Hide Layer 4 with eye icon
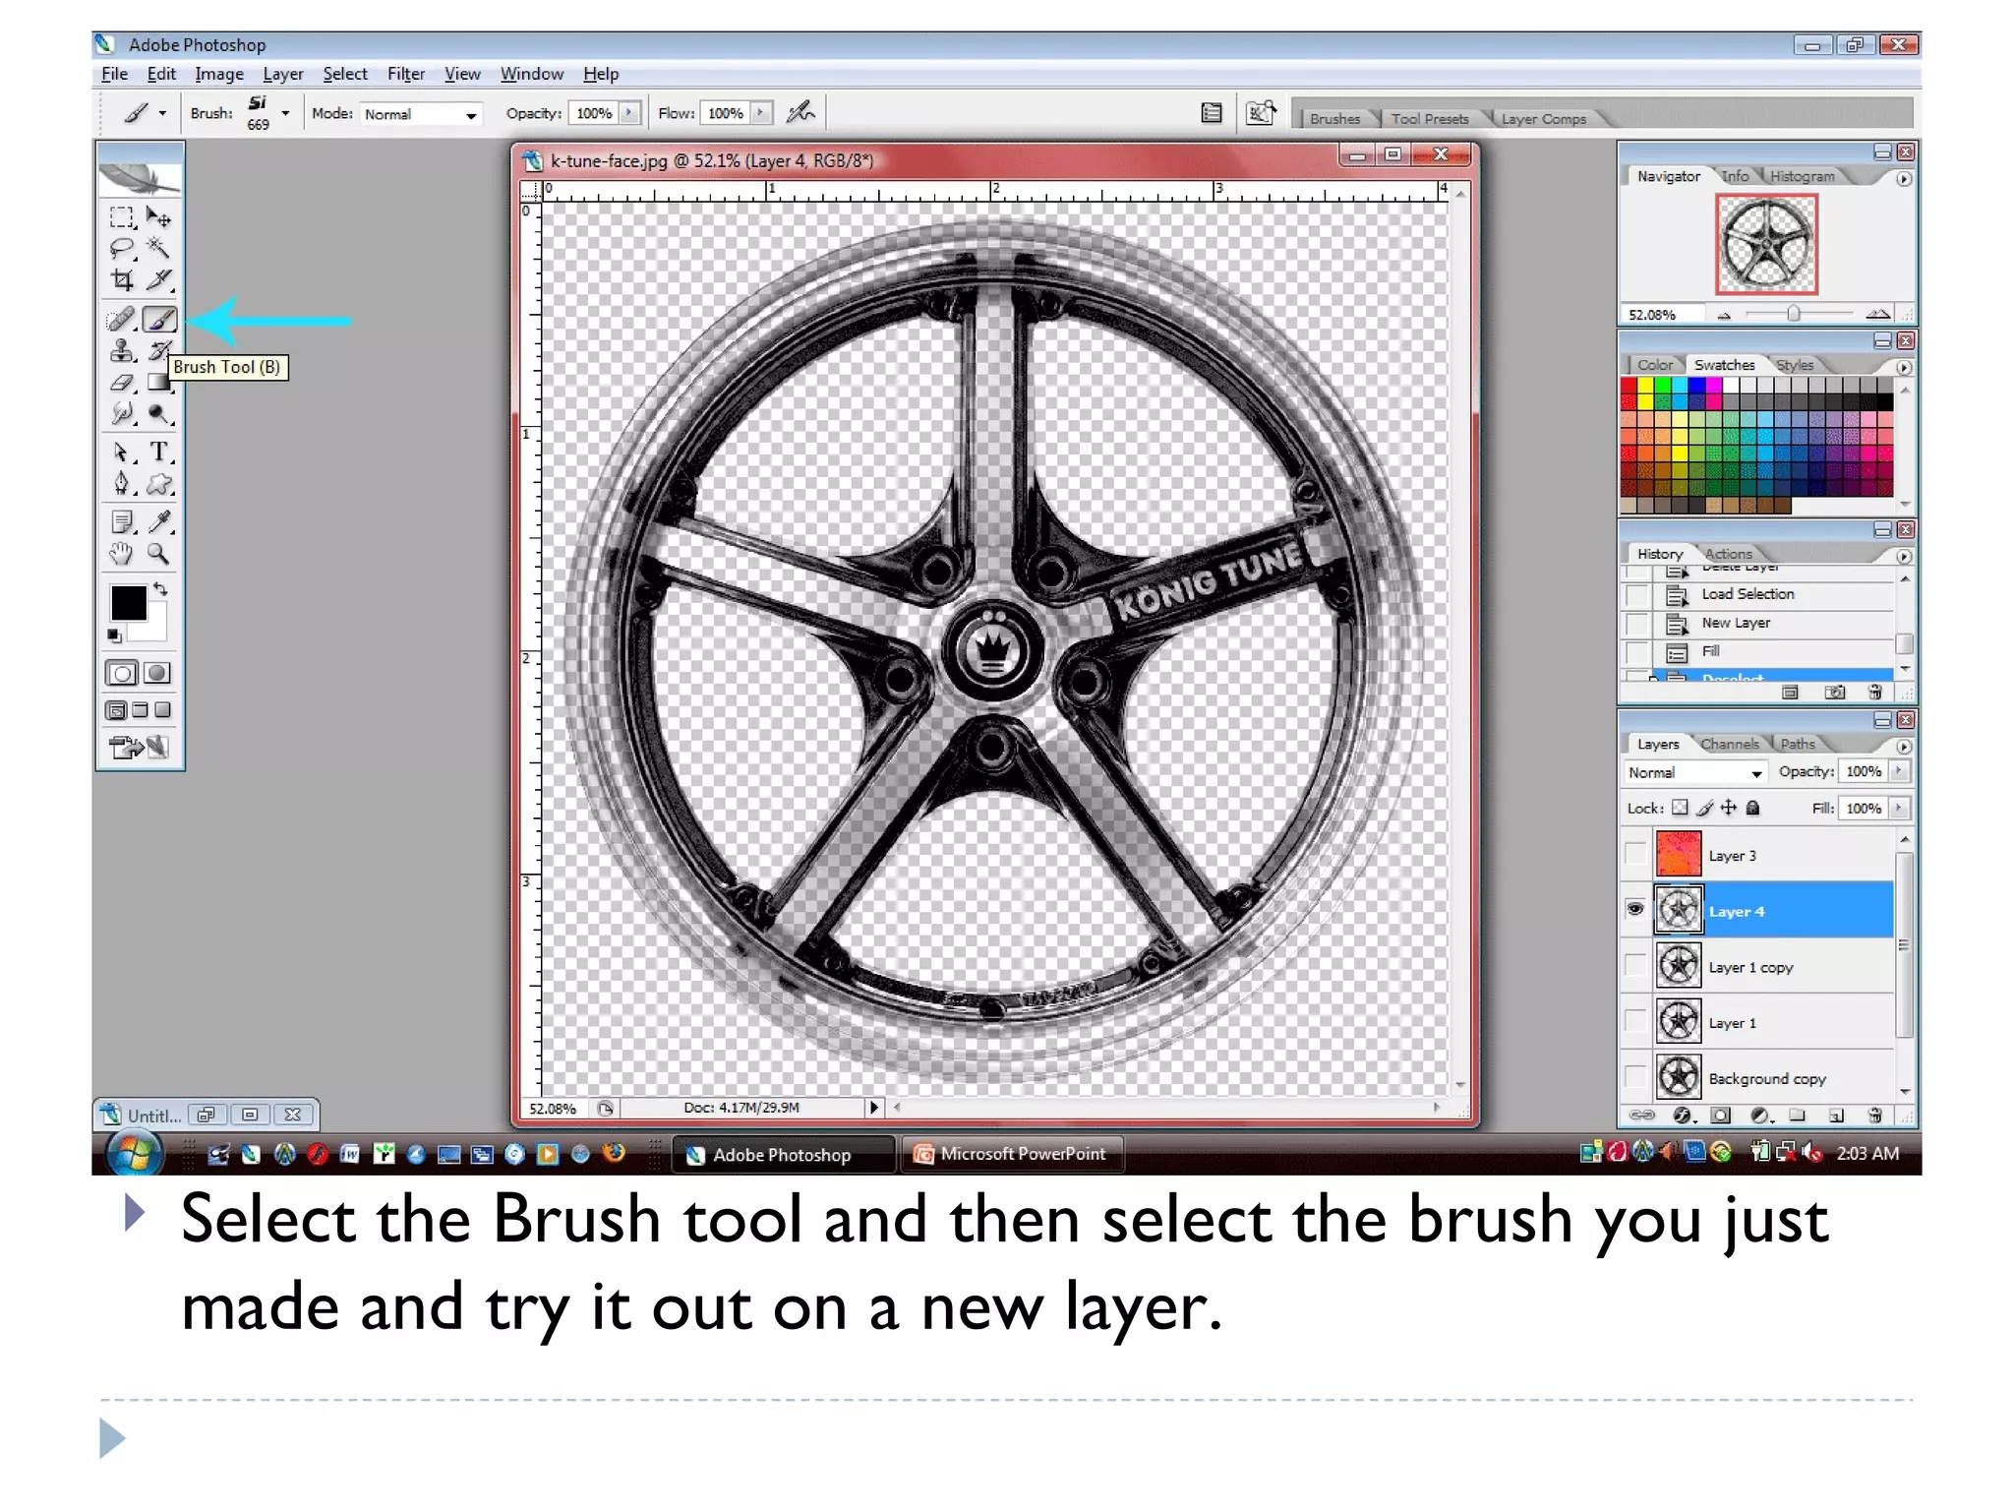This screenshot has height=1511, width=2014. [1635, 910]
